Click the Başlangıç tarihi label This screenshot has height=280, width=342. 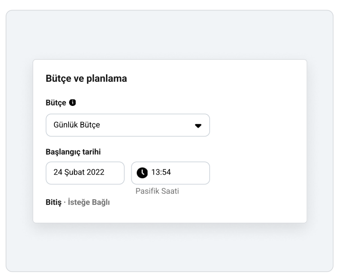coord(73,152)
